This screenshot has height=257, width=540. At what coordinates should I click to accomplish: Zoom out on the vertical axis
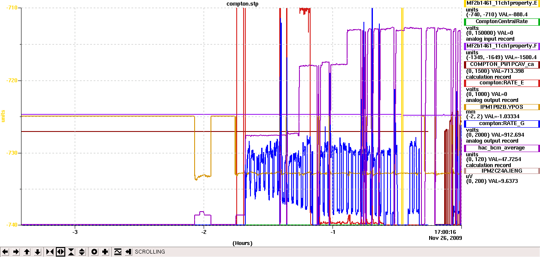[82, 252]
